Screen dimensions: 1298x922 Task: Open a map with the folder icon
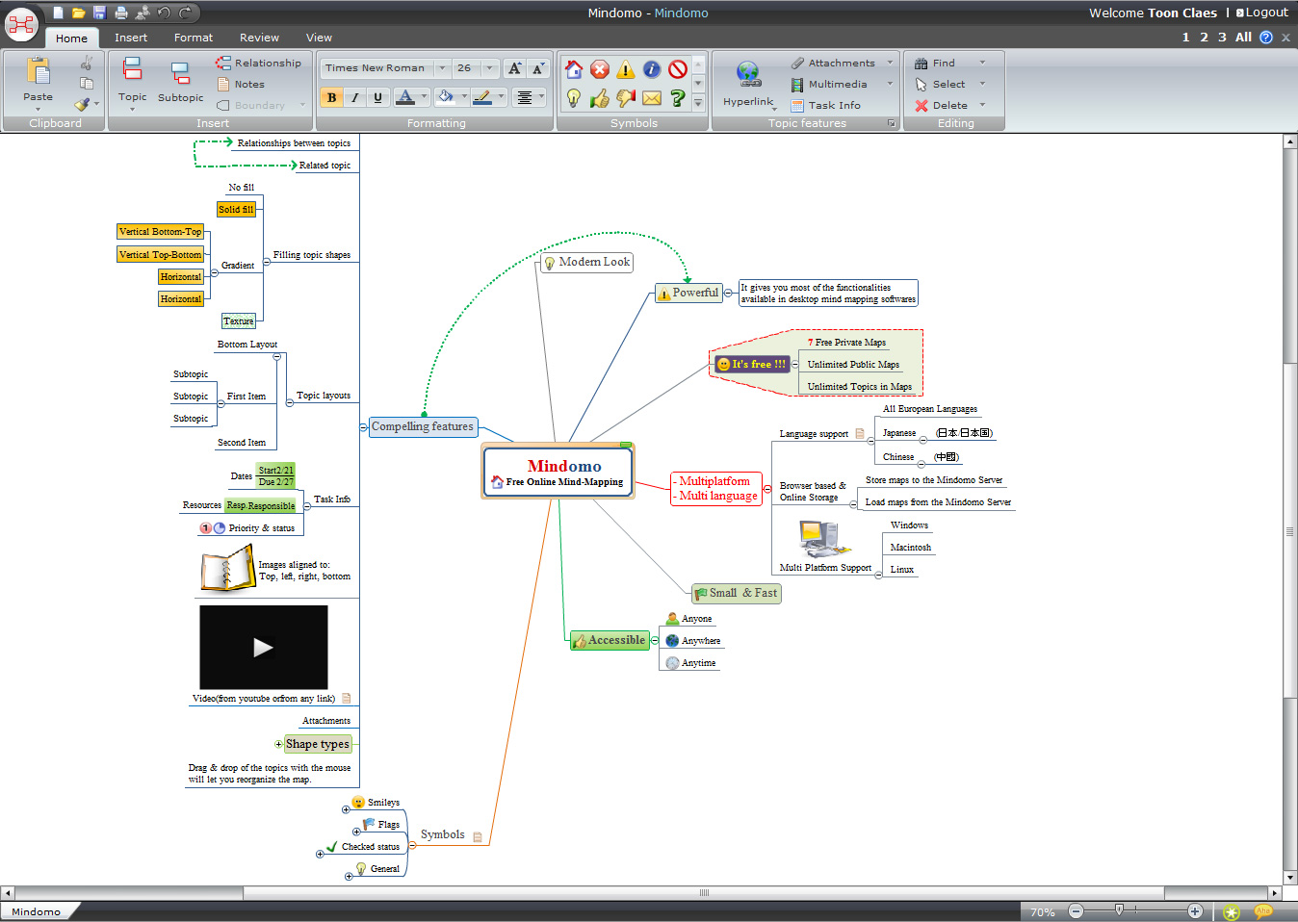click(78, 13)
